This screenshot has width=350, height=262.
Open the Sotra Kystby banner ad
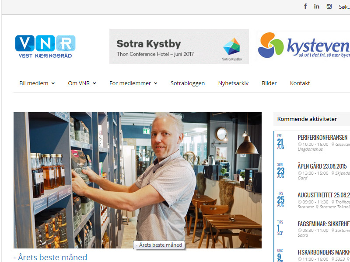[x=179, y=46]
